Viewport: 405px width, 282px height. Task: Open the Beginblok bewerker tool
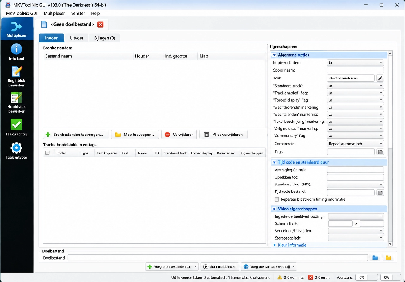(x=16, y=76)
